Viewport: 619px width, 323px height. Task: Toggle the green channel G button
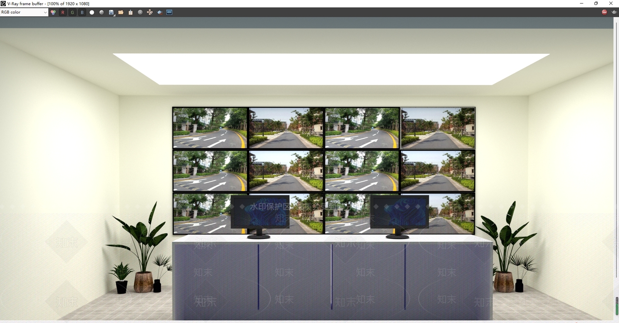(x=72, y=12)
